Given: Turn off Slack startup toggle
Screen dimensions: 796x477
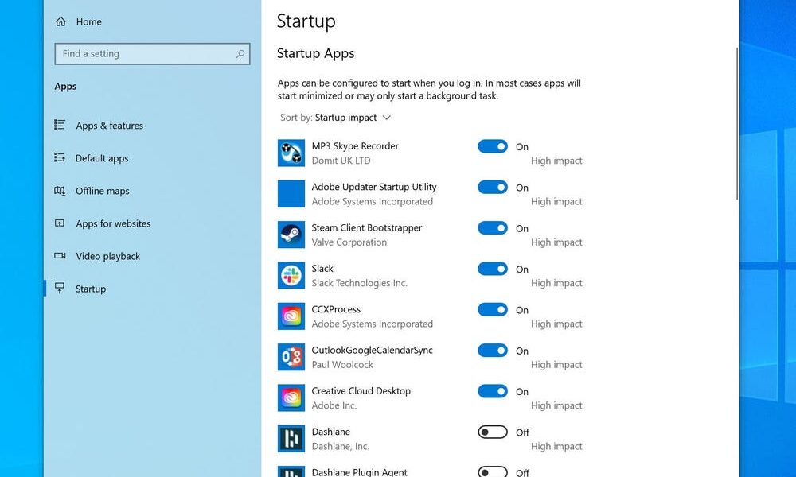Looking at the screenshot, I should tap(493, 269).
